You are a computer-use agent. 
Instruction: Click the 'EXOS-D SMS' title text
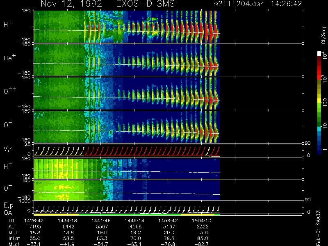(x=146, y=4)
